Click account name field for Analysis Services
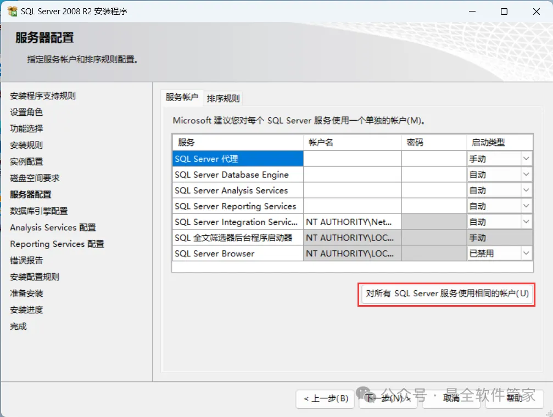553x417 pixels. [x=353, y=190]
